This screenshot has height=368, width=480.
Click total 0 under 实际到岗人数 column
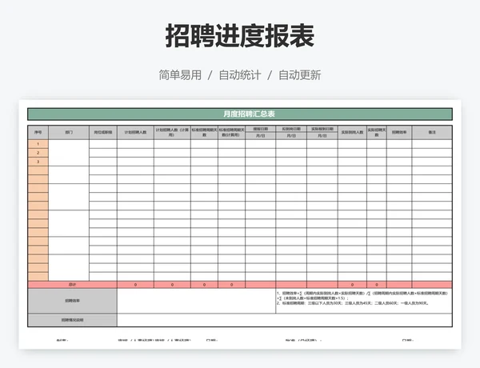pos(352,285)
